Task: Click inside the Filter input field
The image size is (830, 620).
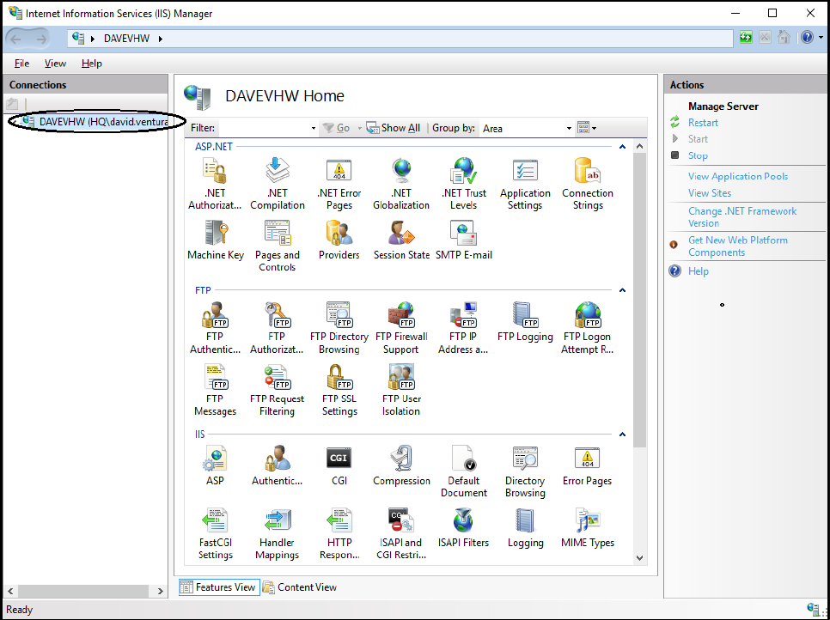Action: point(264,128)
